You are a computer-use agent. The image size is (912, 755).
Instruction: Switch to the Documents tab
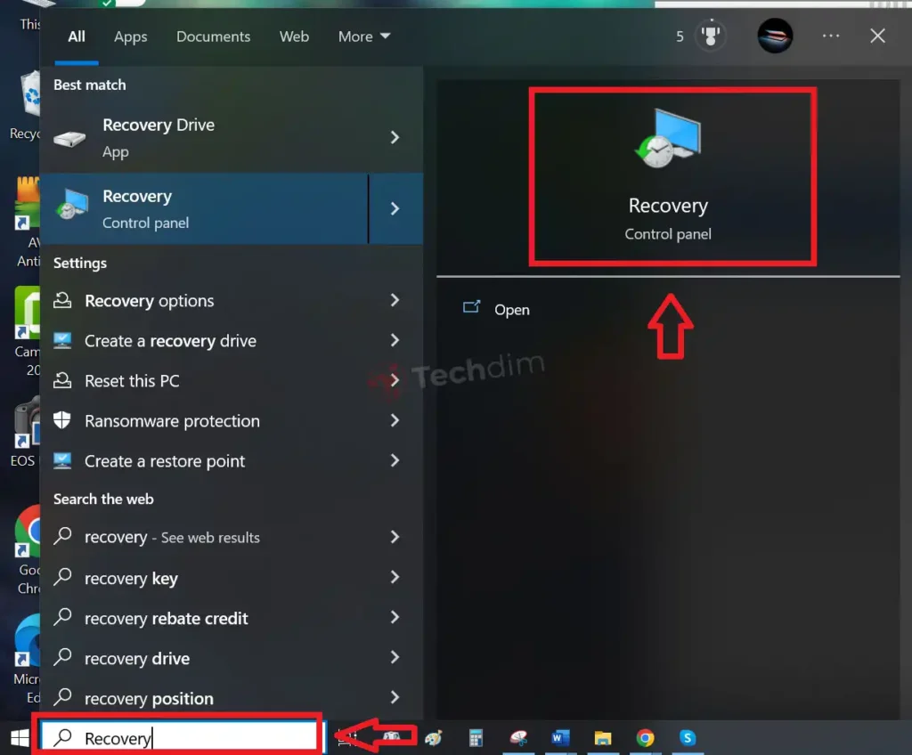pyautogui.click(x=213, y=37)
